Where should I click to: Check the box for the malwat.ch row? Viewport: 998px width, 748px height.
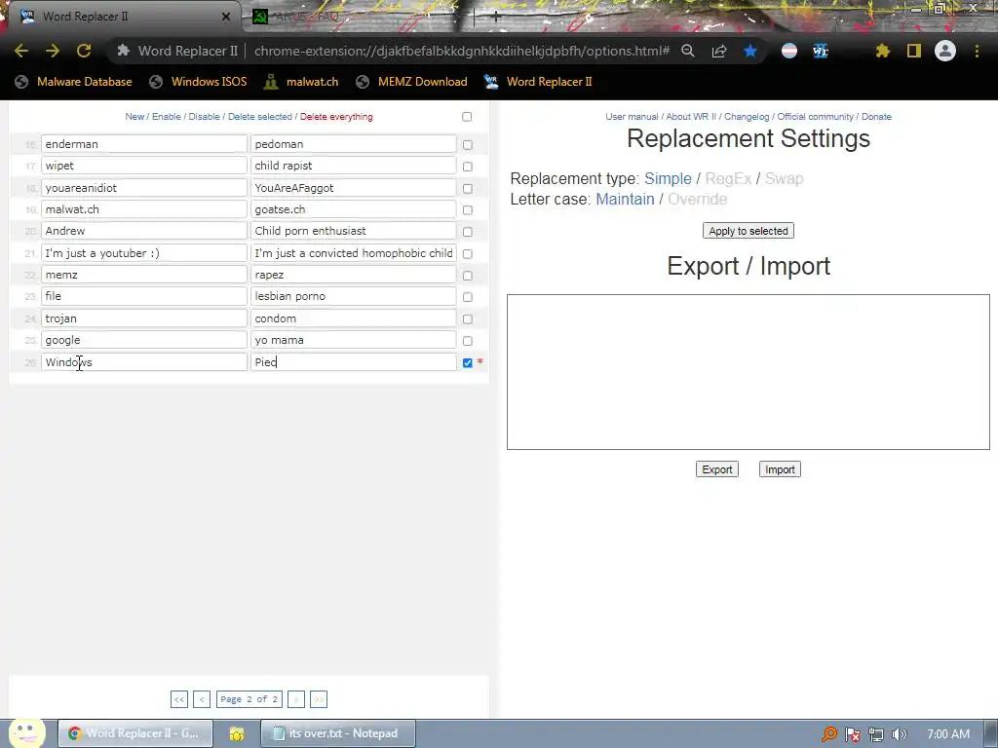468,210
